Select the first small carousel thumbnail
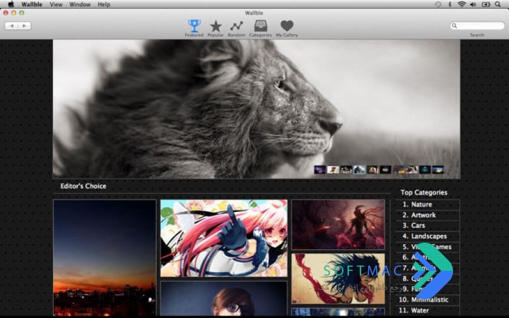Viewport: 509px width, 318px height. (320, 170)
